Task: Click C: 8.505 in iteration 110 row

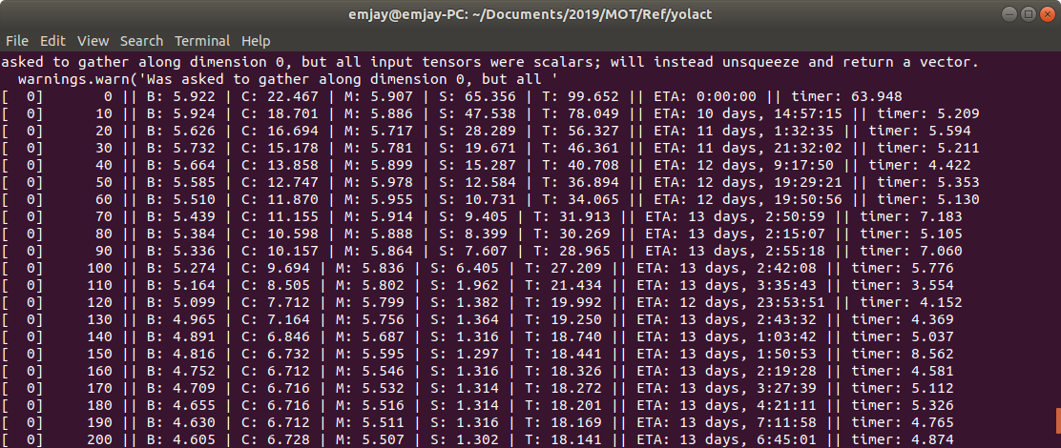Action: [276, 286]
